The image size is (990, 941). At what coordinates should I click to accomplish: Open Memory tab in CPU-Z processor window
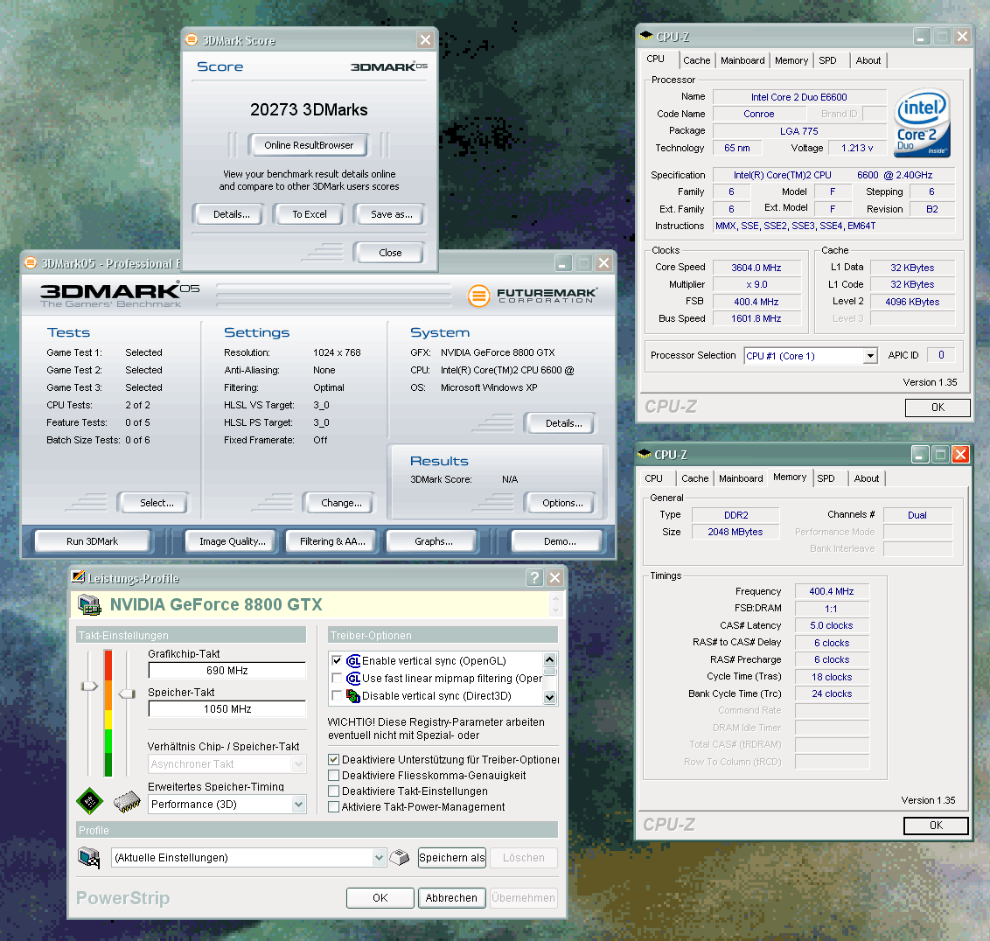click(791, 60)
